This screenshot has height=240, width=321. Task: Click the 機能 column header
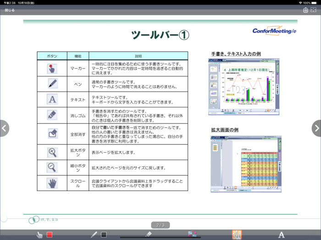pos(78,56)
